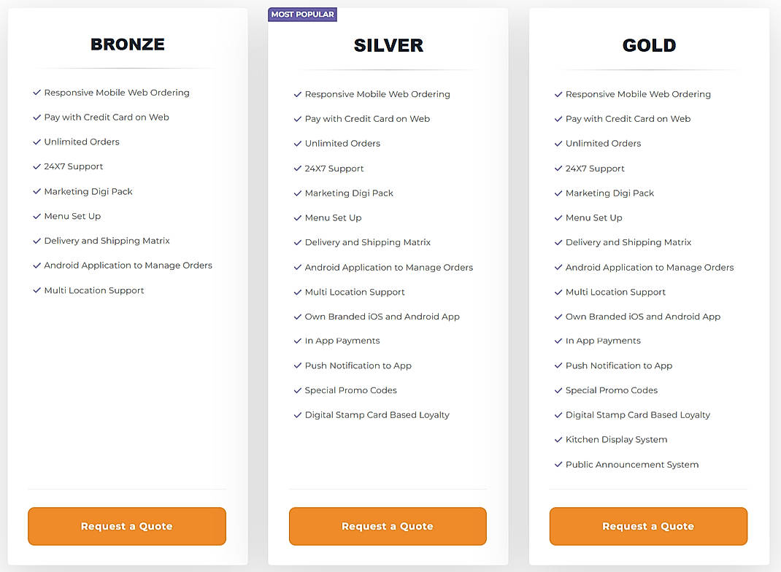Click the purple MOST POPULAR badge
781x572 pixels.
(302, 14)
